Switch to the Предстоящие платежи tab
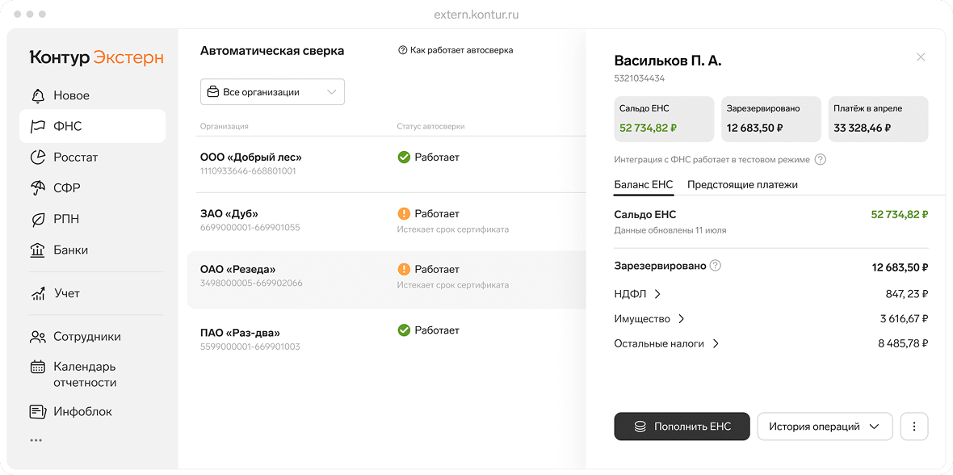 [x=741, y=185]
